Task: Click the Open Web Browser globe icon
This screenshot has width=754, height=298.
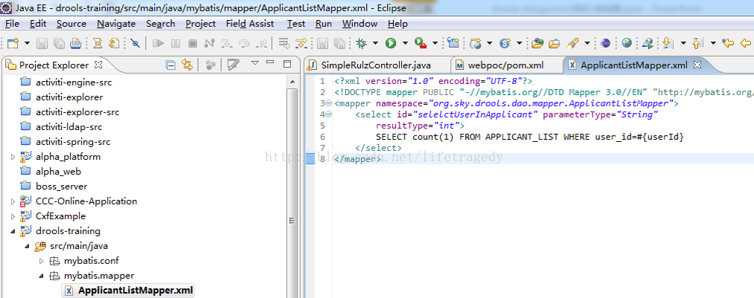Action: click(627, 43)
